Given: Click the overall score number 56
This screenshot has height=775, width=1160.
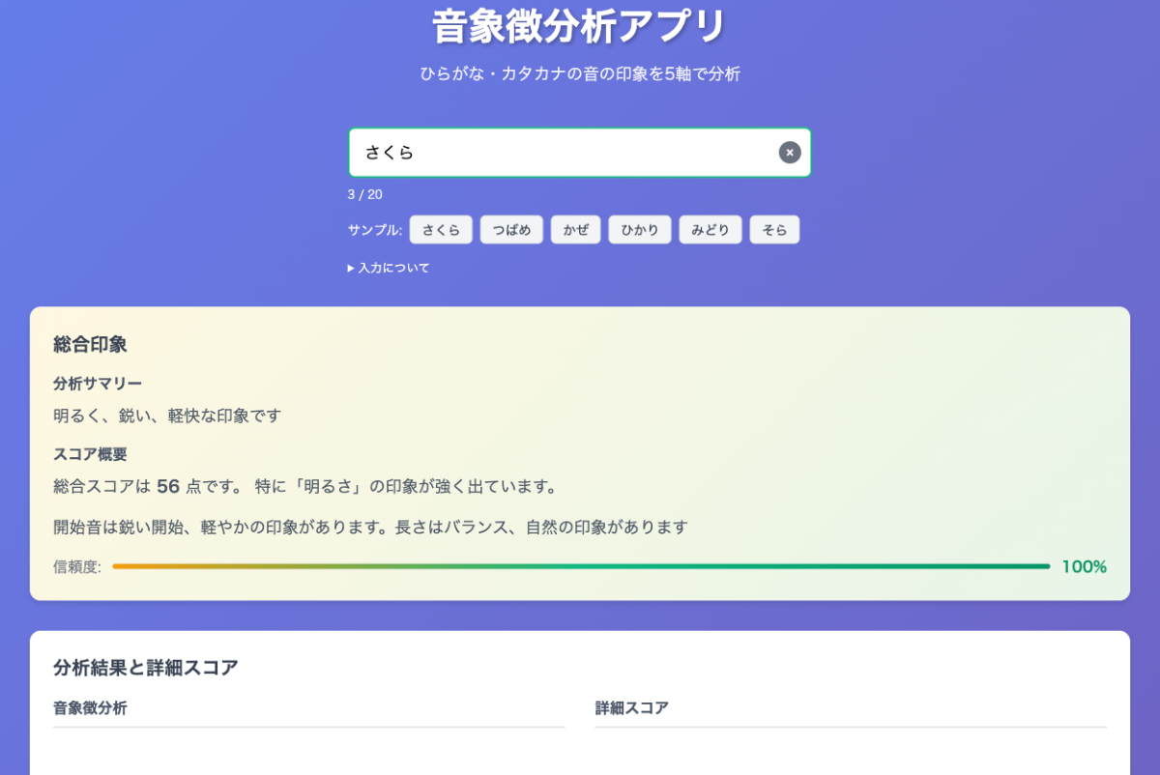Looking at the screenshot, I should pos(168,486).
